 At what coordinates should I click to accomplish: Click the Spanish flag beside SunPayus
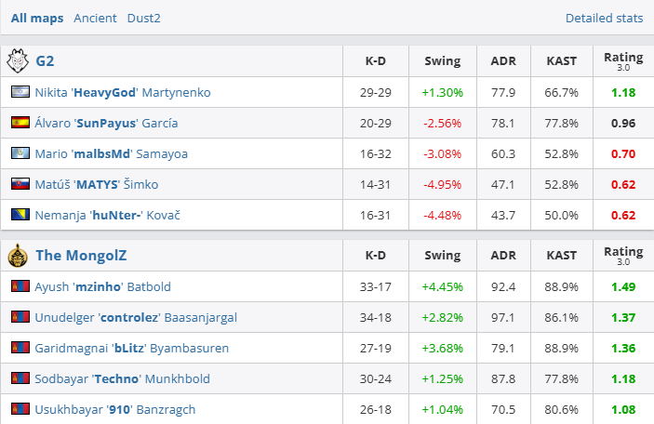[20, 123]
